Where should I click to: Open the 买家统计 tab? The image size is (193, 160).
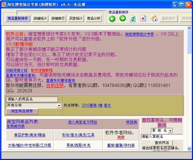[x=76, y=18]
